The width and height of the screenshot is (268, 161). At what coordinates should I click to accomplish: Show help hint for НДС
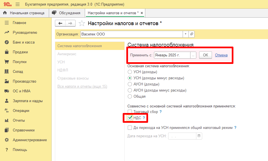(x=144, y=118)
